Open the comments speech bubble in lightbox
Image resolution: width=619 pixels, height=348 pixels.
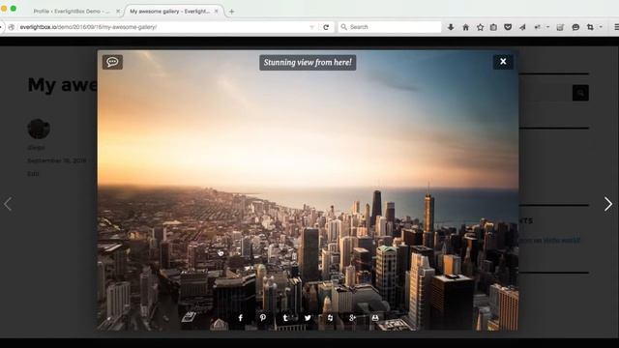(112, 62)
